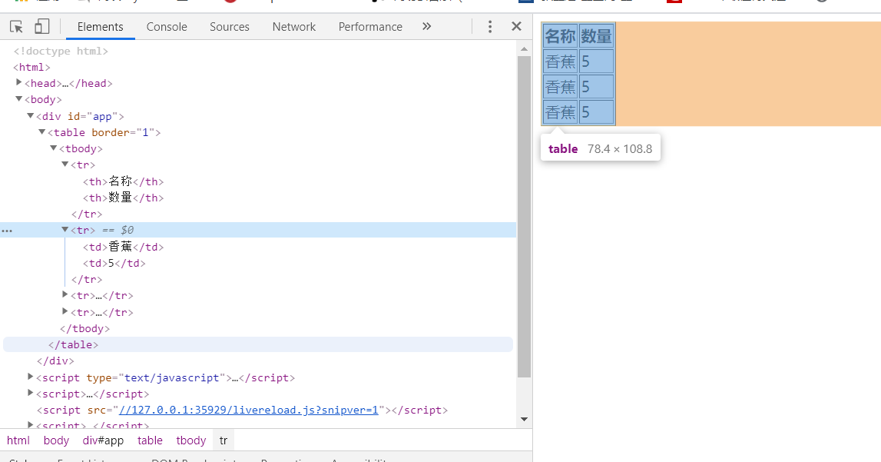Click the Elements panel vertical scrollbar thumb

click(524, 216)
